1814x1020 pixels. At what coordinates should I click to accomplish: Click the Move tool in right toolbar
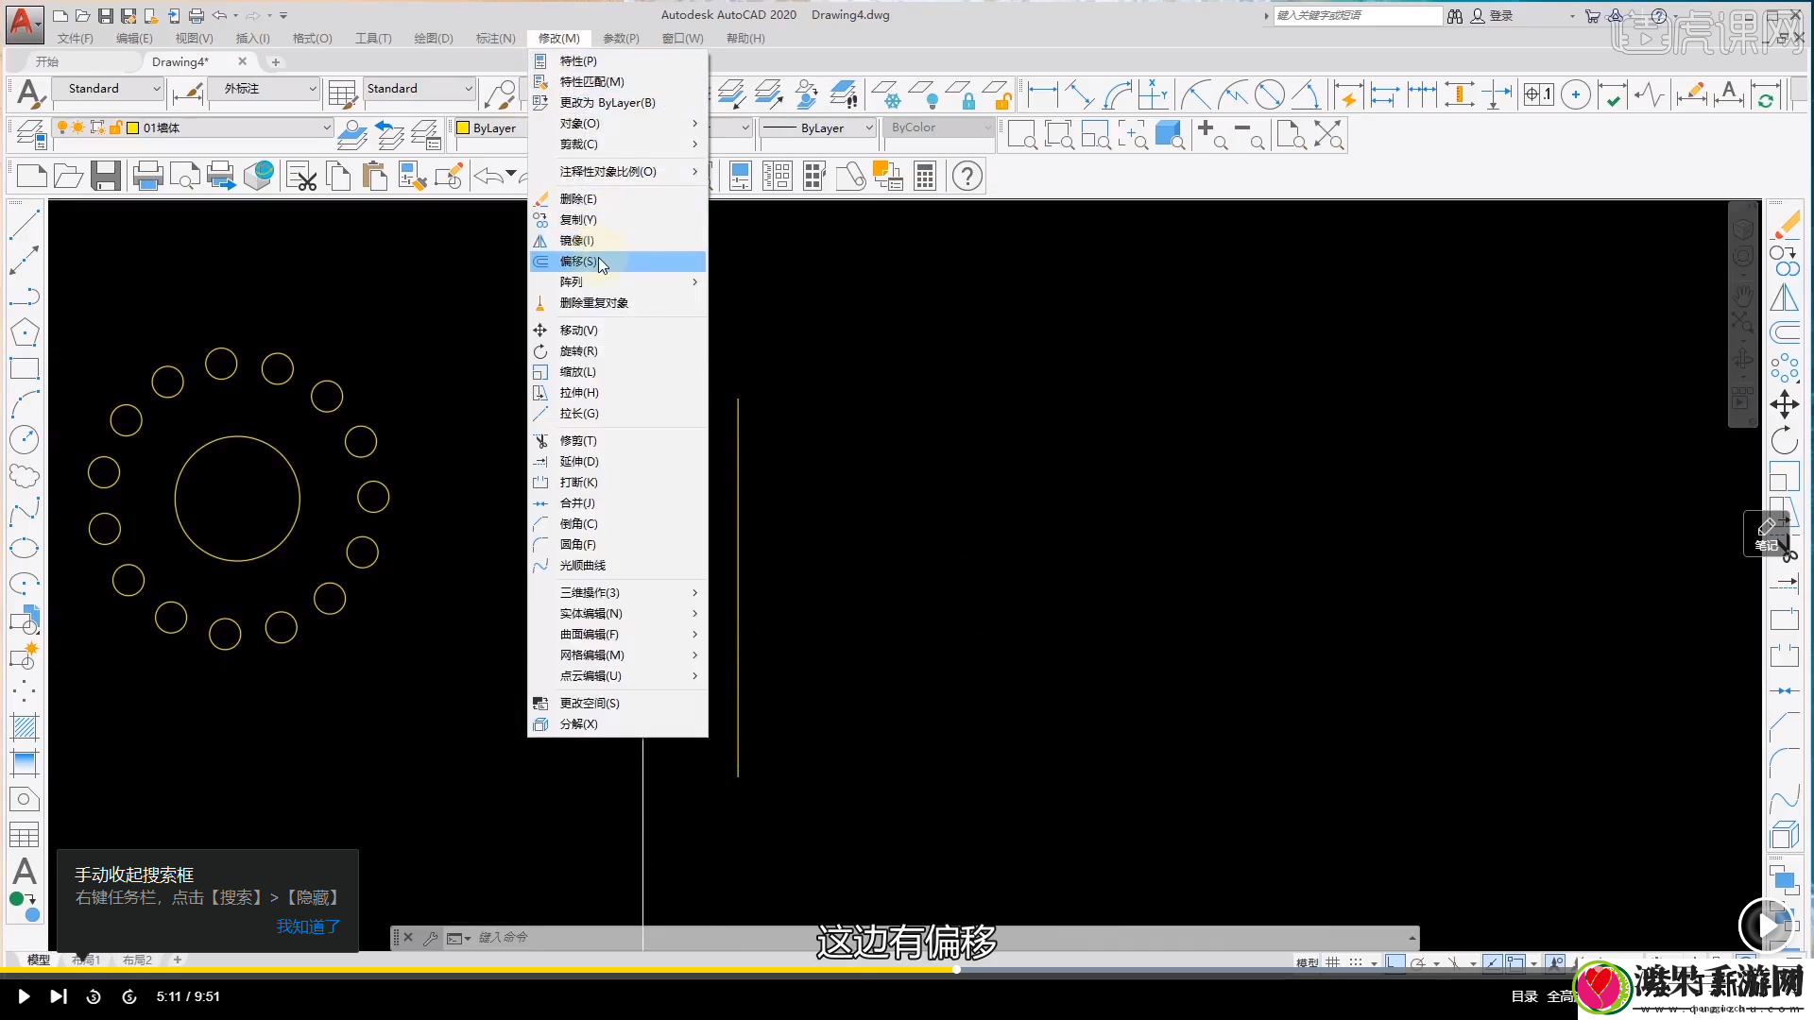pyautogui.click(x=1785, y=404)
